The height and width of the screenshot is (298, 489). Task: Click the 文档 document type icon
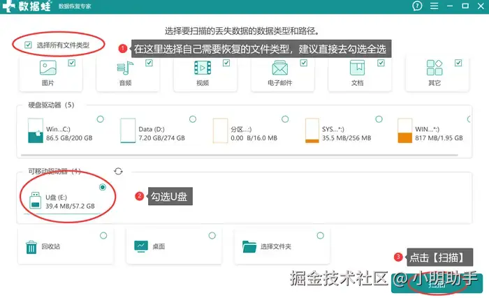click(x=357, y=68)
